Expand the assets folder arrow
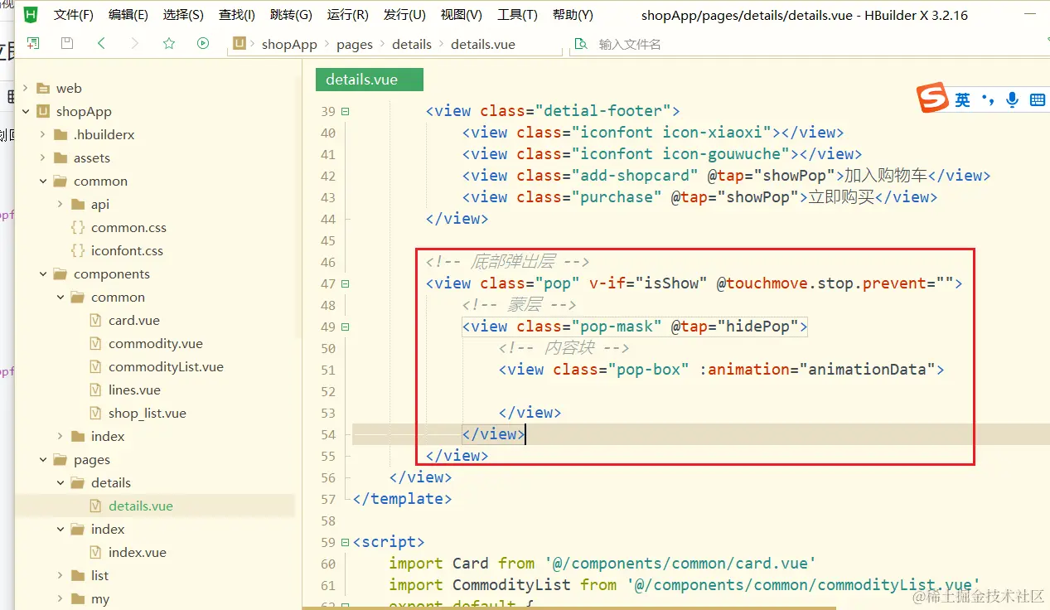Viewport: 1050px width, 610px height. click(x=42, y=157)
